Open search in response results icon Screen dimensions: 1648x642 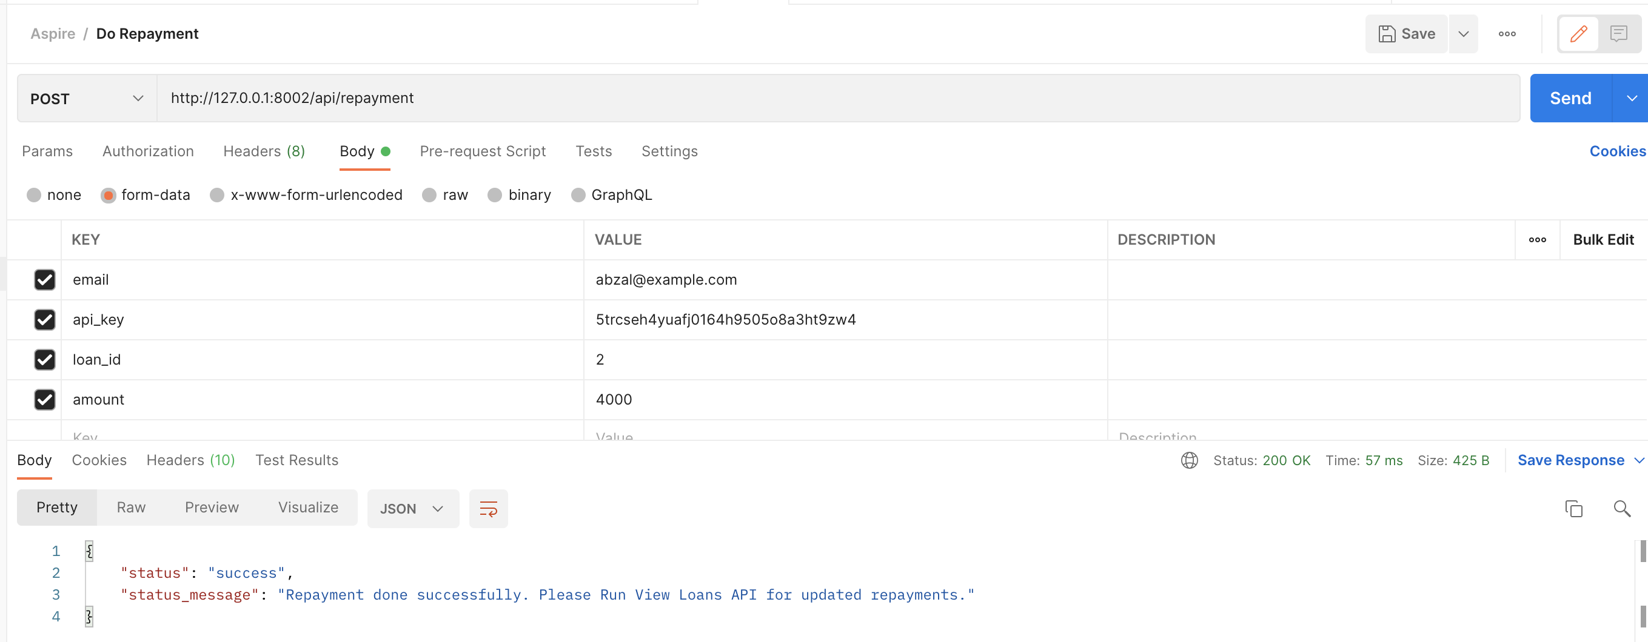click(1623, 509)
